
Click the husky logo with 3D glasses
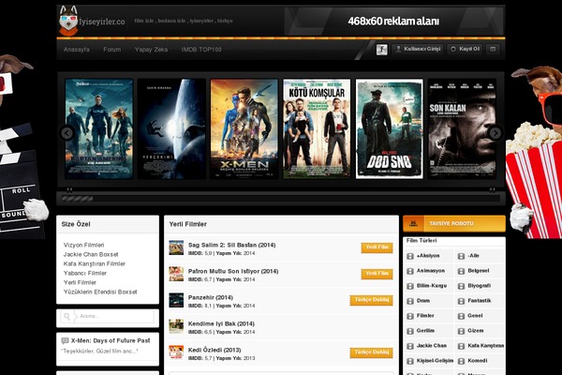coord(68,21)
